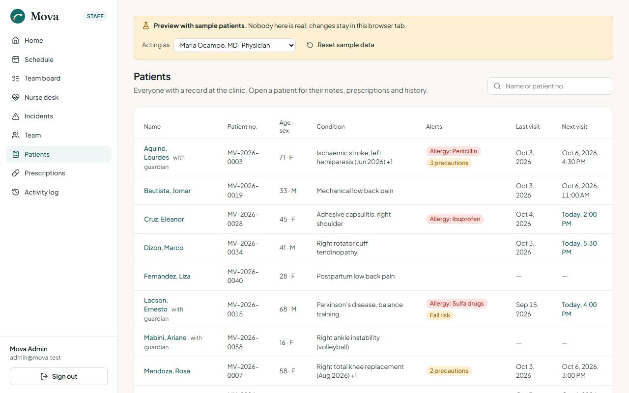Viewport: 629px width, 393px height.
Task: Click the Allergy: Sulfa drugs badge
Action: click(457, 304)
